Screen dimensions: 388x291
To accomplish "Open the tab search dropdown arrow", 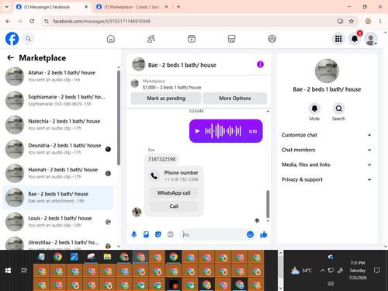I will coord(7,7).
